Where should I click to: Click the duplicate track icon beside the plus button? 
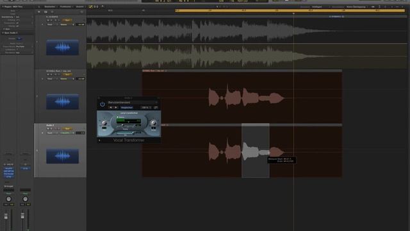[45, 12]
